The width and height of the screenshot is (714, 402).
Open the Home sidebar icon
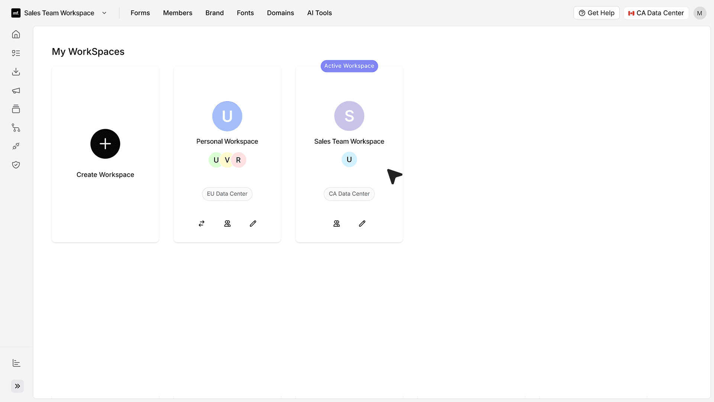(x=16, y=34)
